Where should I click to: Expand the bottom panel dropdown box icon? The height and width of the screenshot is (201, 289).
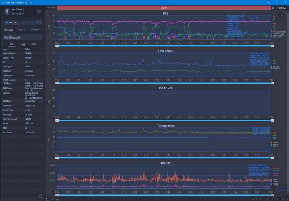click(47, 199)
